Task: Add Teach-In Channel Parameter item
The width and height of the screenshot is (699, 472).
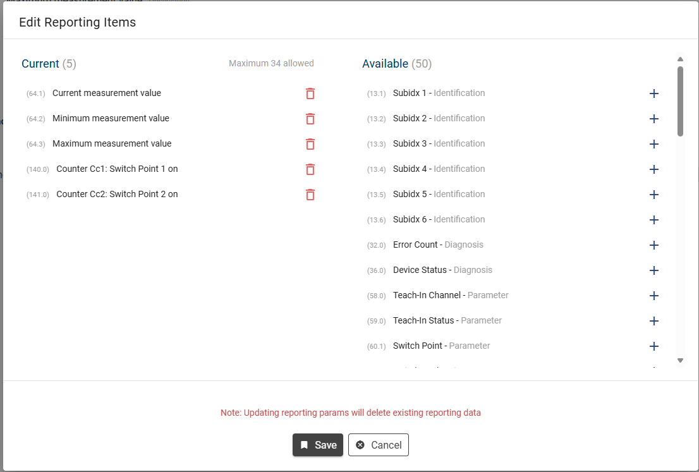Action: [654, 296]
